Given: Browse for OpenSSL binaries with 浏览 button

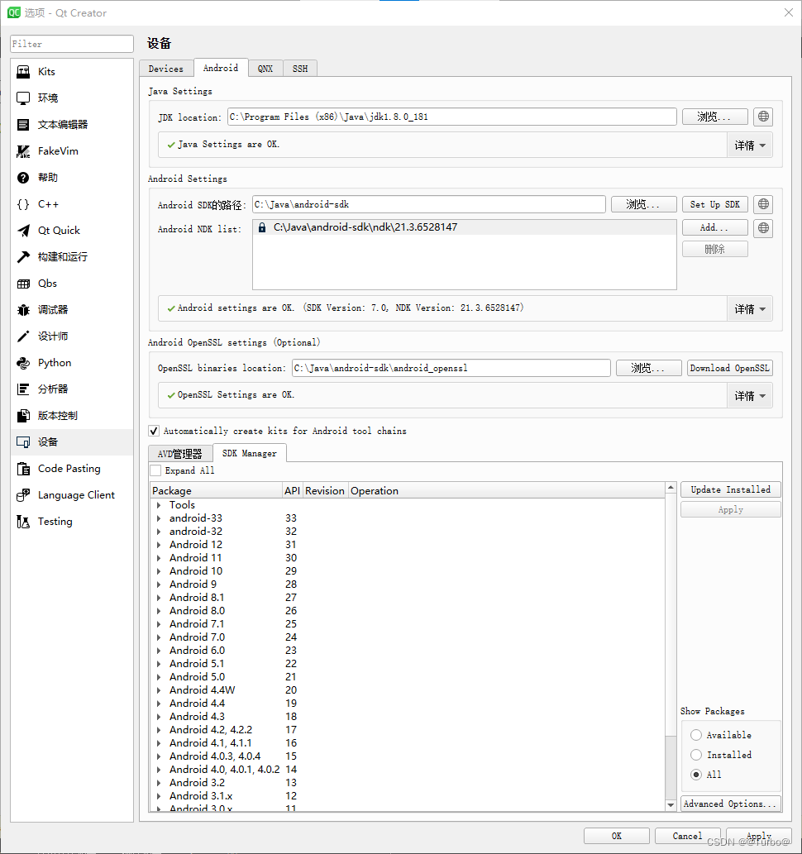Looking at the screenshot, I should click(x=648, y=368).
